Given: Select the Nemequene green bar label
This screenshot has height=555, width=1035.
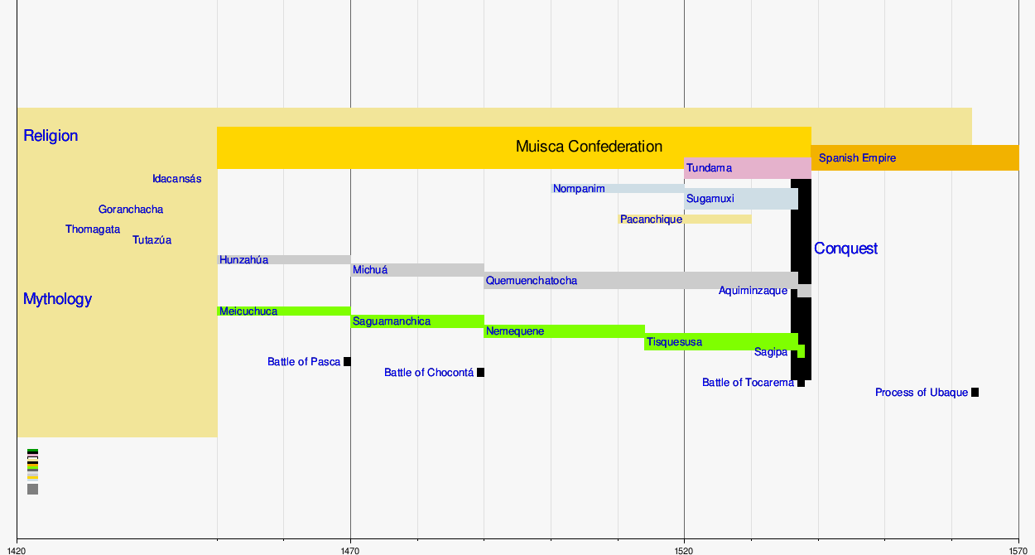Looking at the screenshot, I should [515, 331].
